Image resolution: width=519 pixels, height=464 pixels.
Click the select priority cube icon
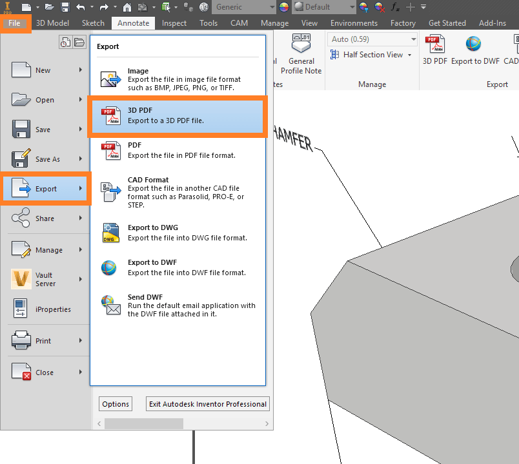point(166,7)
